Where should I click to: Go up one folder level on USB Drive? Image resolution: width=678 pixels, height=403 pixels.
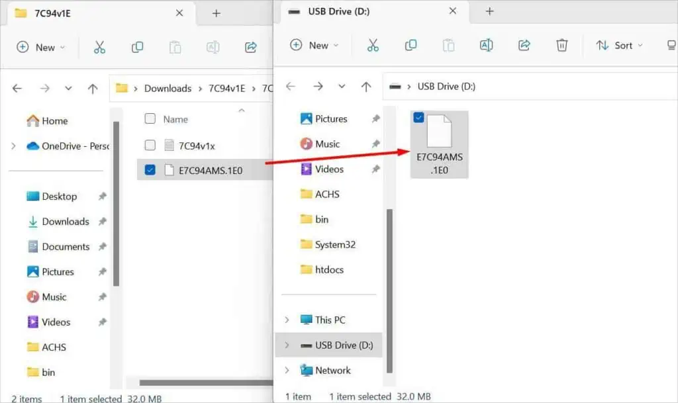pos(366,86)
